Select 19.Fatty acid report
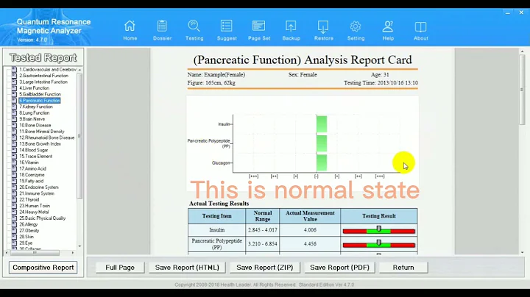 pos(31,181)
